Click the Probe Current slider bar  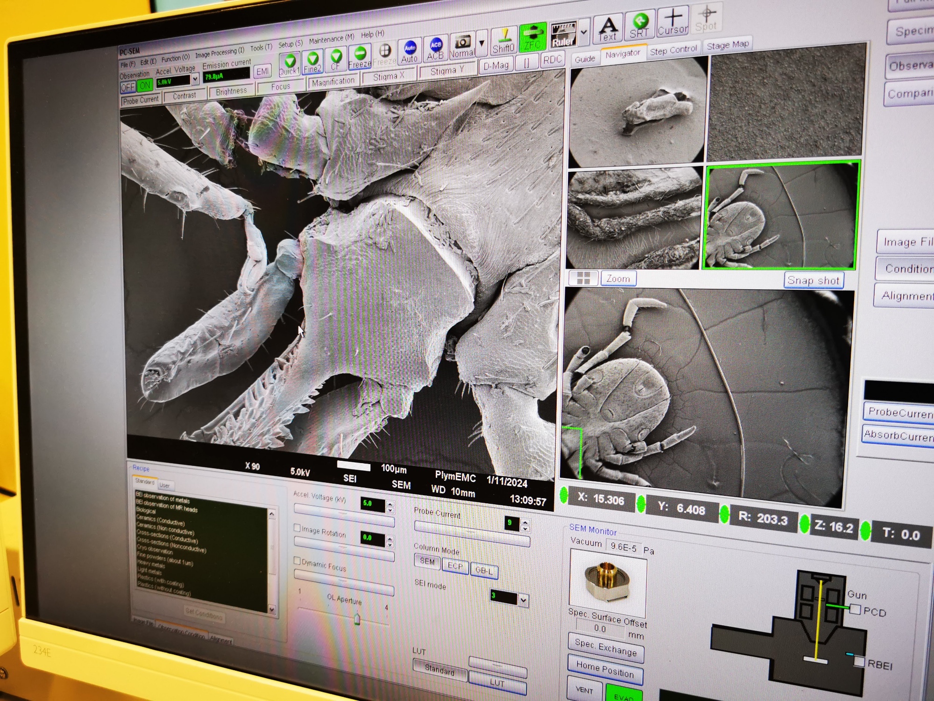click(472, 534)
